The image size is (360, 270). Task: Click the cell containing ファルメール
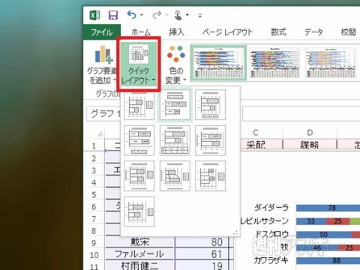[x=139, y=254]
